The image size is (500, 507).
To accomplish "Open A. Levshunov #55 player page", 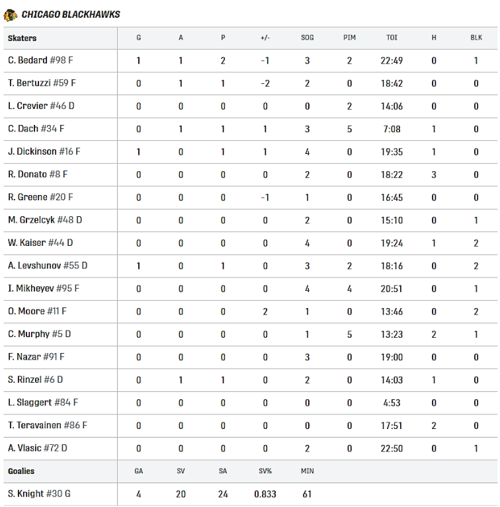I will 48,265.
